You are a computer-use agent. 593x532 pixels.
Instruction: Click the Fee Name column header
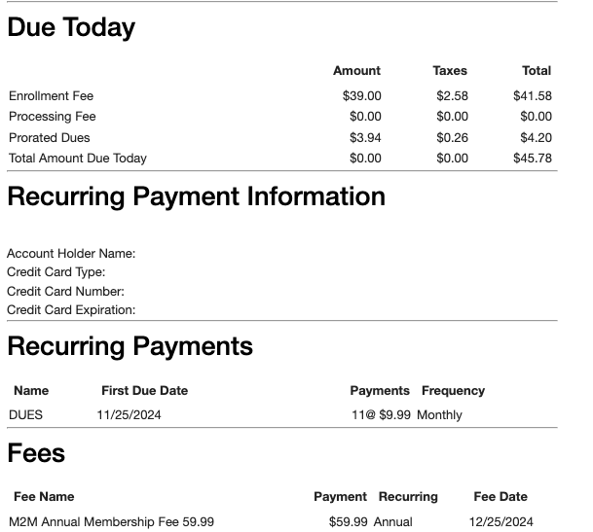click(44, 497)
